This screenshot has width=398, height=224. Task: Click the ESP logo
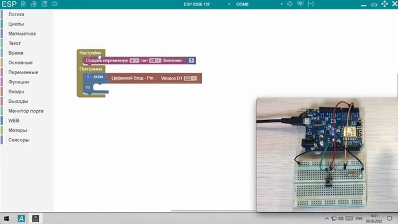(9, 4)
